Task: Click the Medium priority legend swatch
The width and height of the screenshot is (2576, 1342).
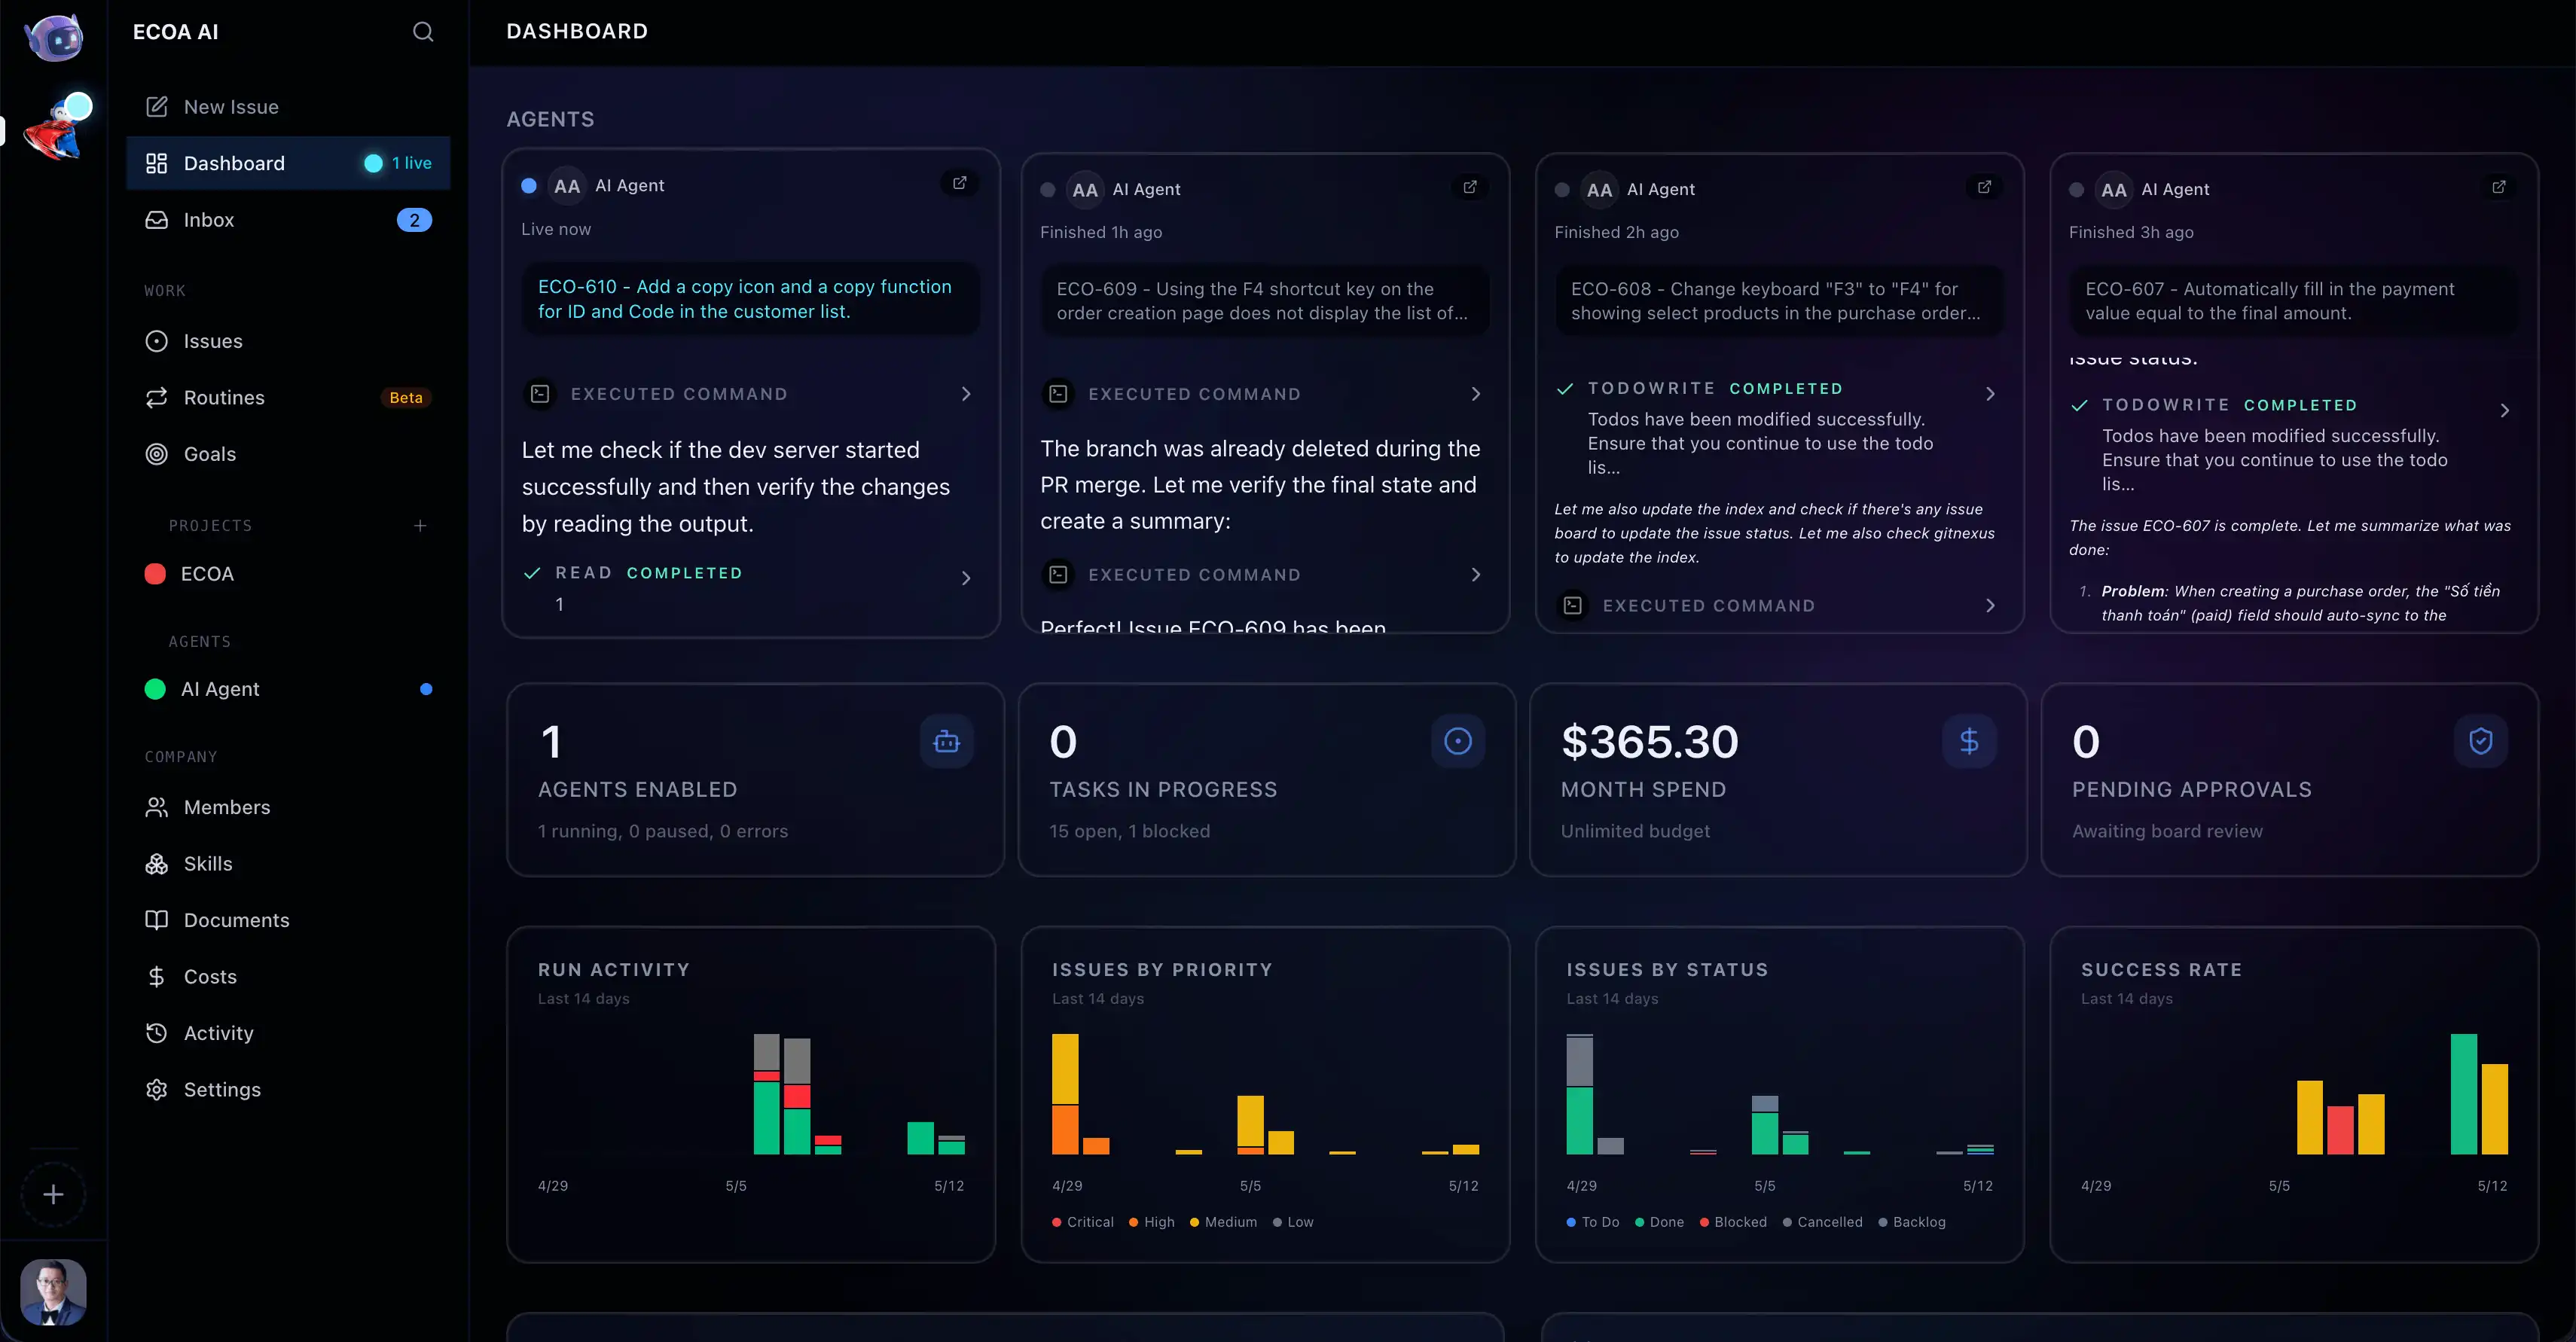Action: [x=1194, y=1222]
